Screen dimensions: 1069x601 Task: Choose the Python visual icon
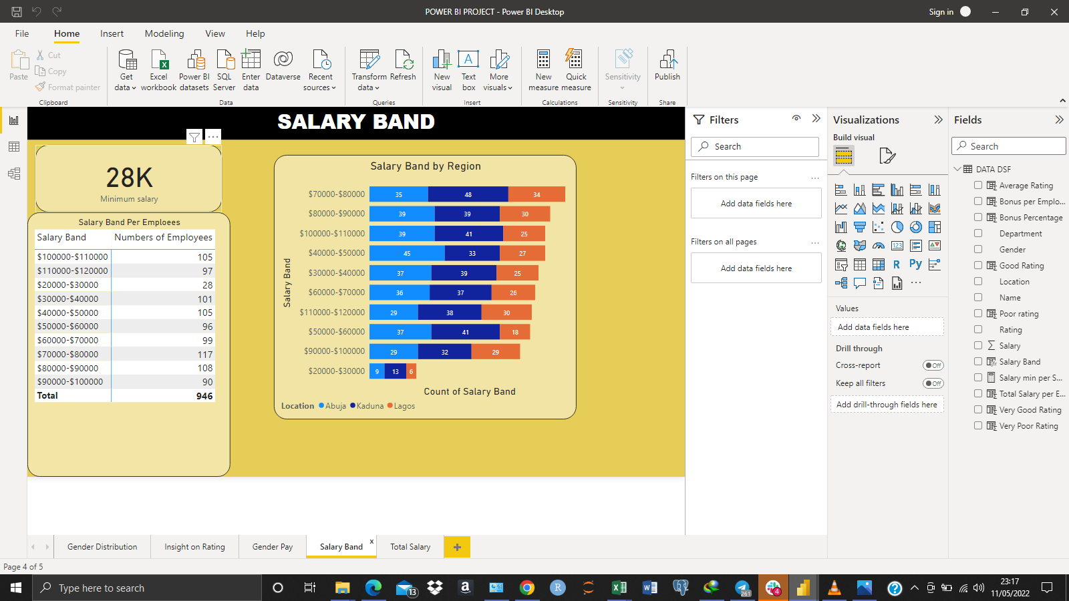pyautogui.click(x=915, y=264)
